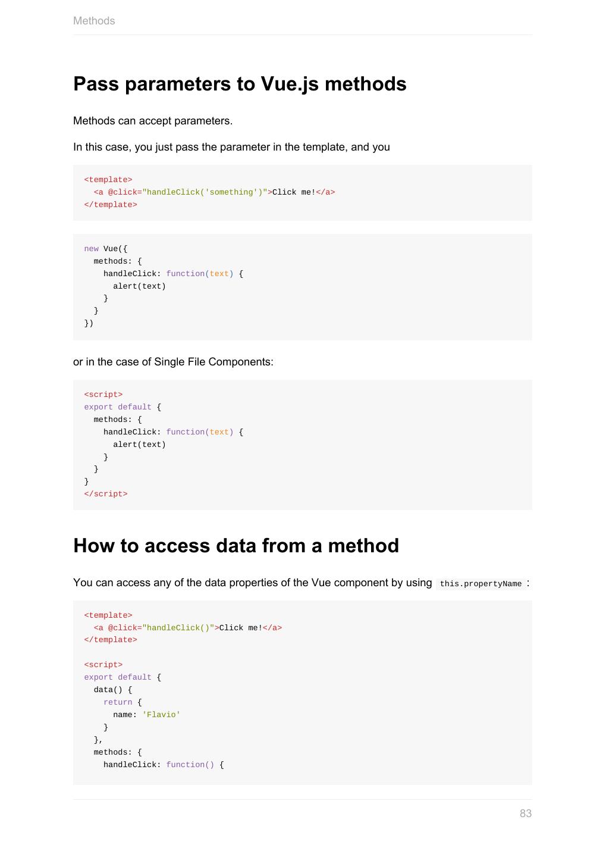
Task: Click page number 83 in the footer
Action: [525, 814]
